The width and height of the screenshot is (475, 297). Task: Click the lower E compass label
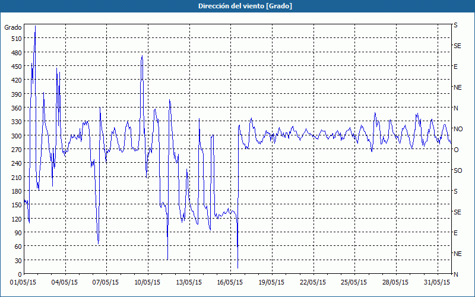point(455,233)
